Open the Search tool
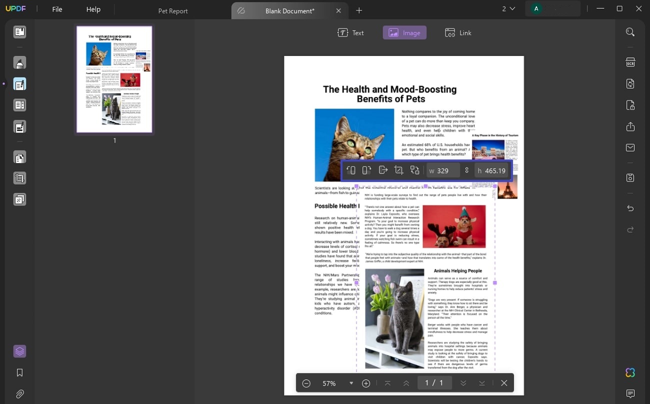This screenshot has width=650, height=404. [630, 31]
